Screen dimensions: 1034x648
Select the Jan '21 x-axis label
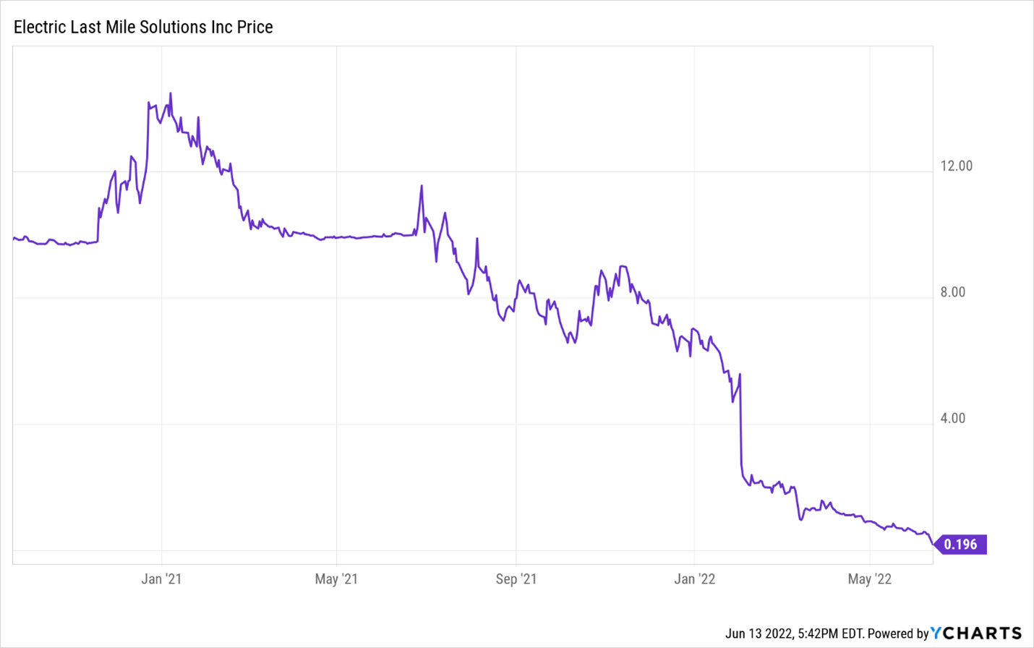coord(161,579)
